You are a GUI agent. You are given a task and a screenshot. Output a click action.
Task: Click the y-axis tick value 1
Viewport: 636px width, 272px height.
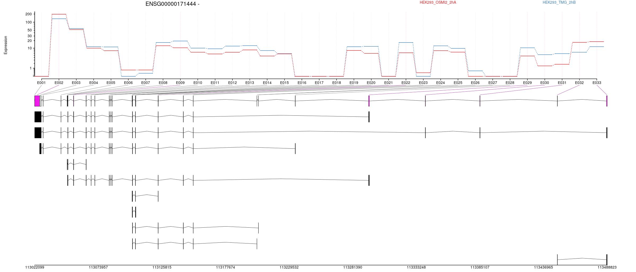click(x=31, y=68)
